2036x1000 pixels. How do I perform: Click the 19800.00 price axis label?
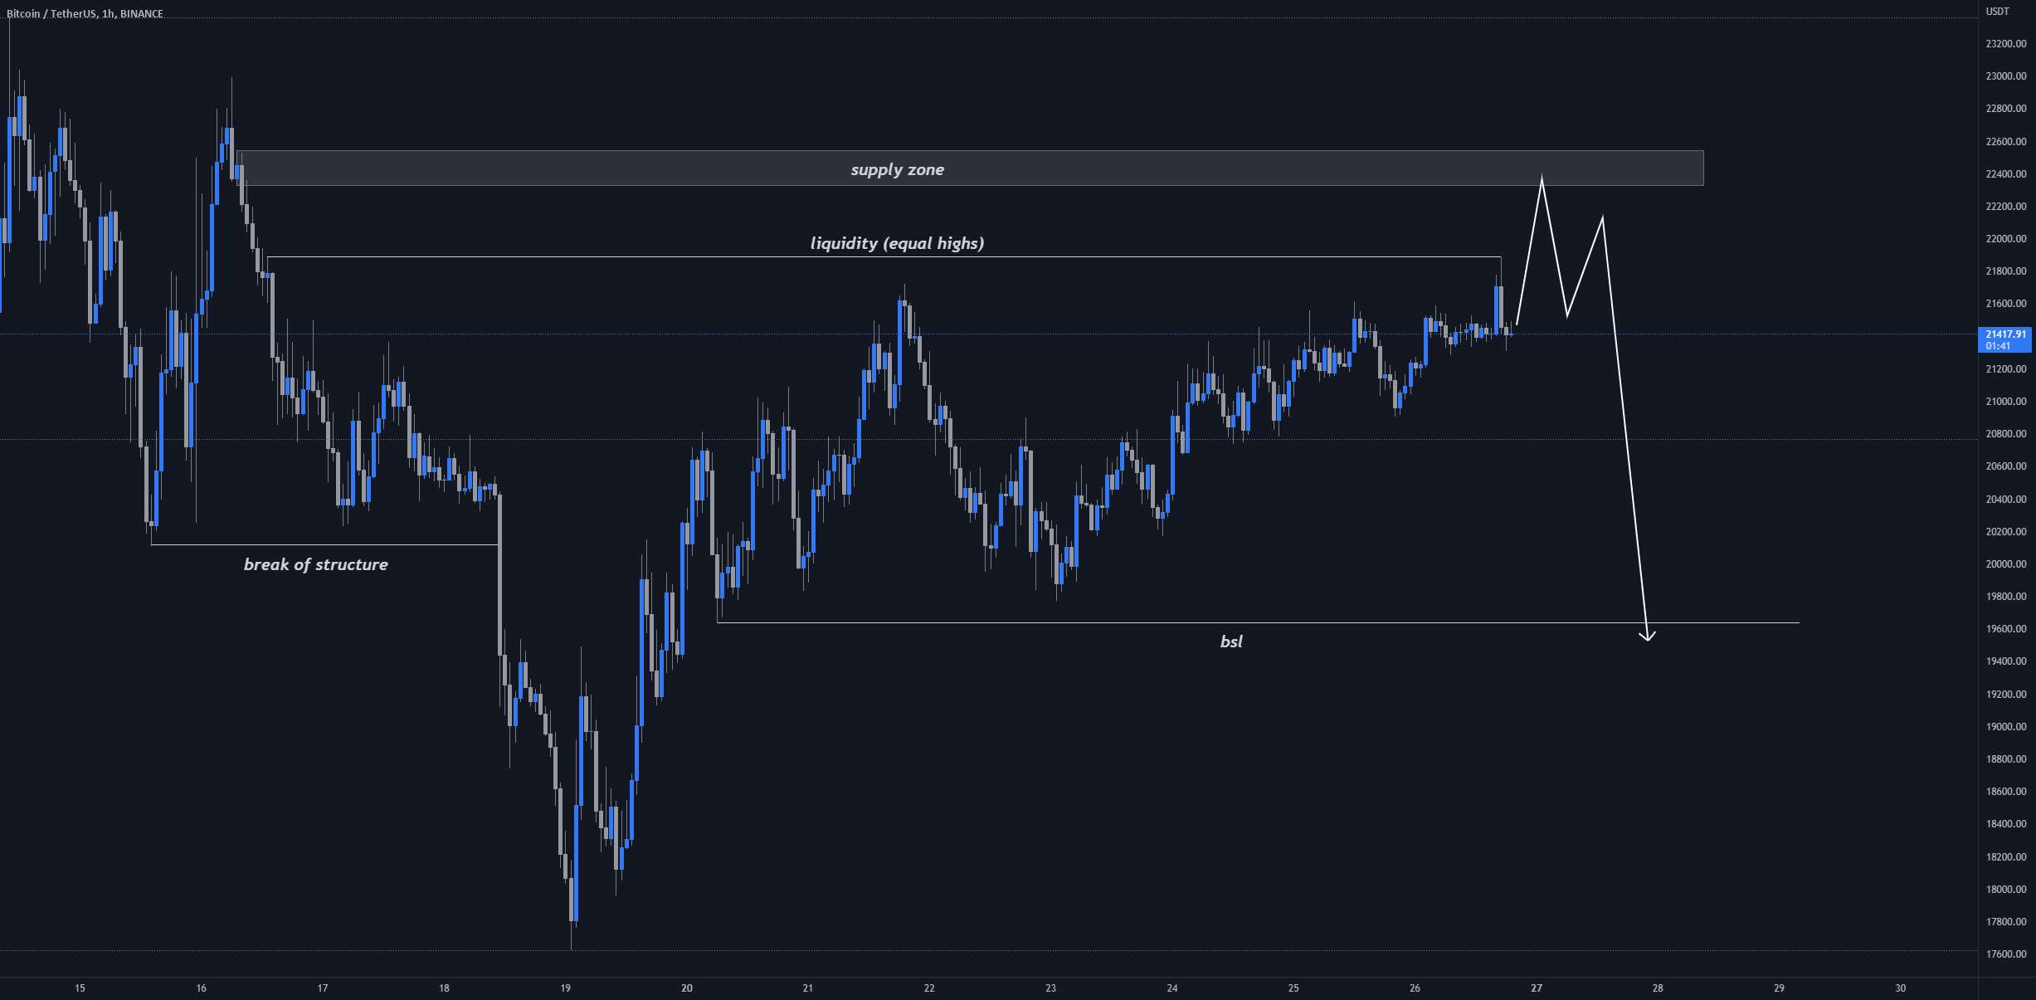pos(2006,597)
